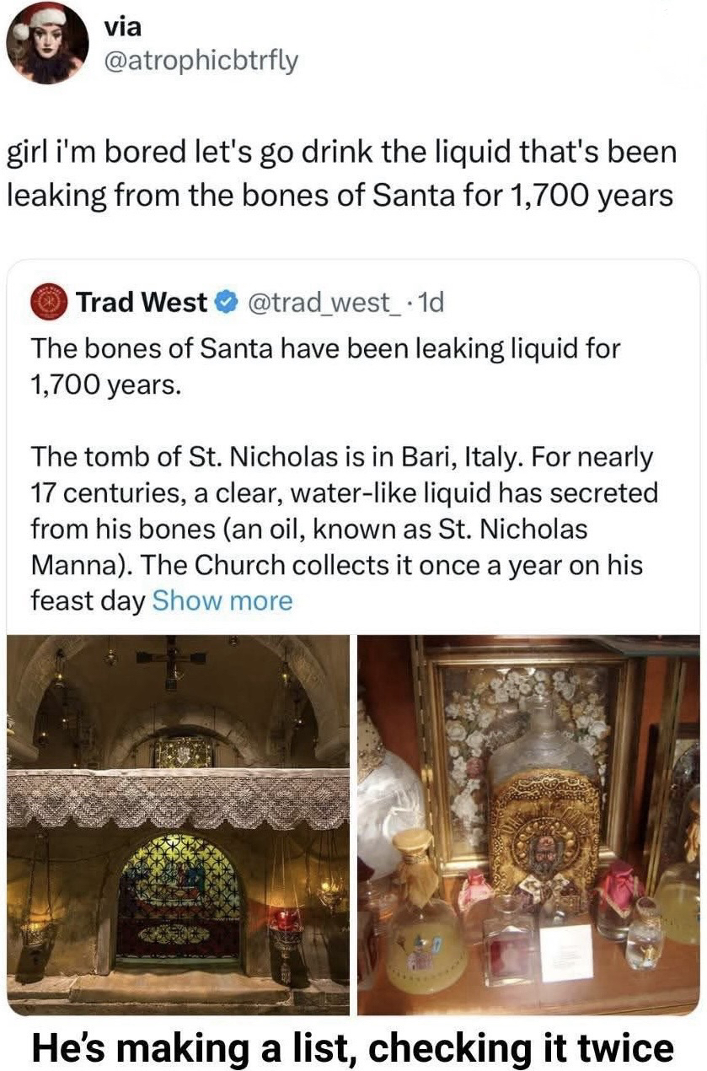Click via's profile avatar with Santa hat
This screenshot has width=707, height=1071.
[x=47, y=43]
